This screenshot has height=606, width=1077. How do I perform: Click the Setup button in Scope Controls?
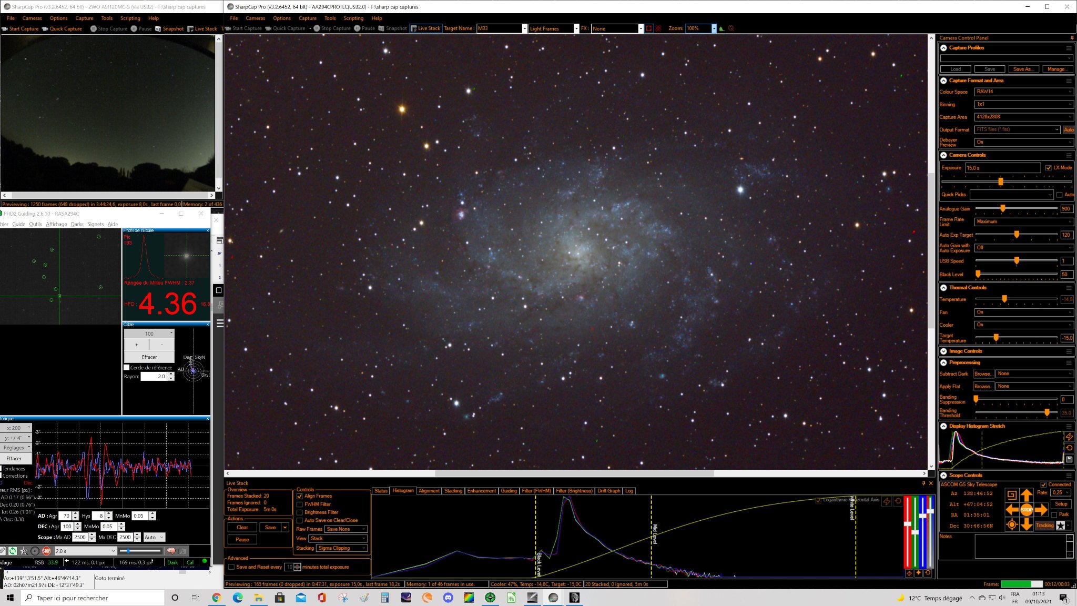point(1061,504)
